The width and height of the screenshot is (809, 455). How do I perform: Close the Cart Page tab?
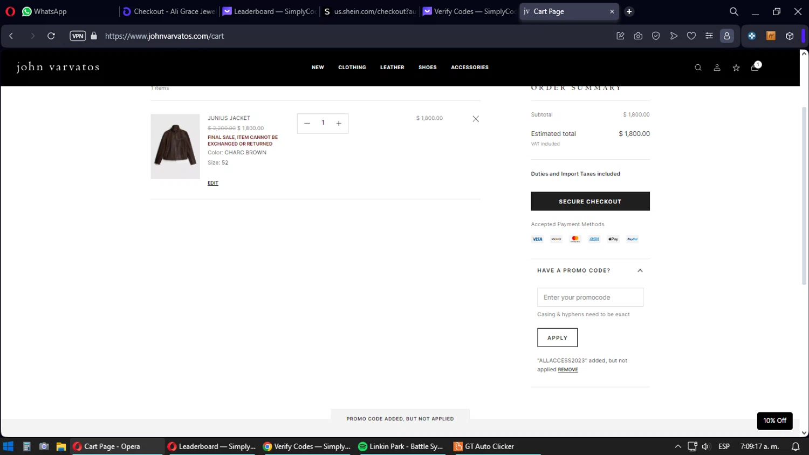612,11
